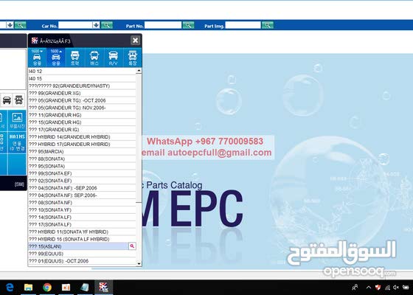Click the car icon in the left white panel

[7, 100]
